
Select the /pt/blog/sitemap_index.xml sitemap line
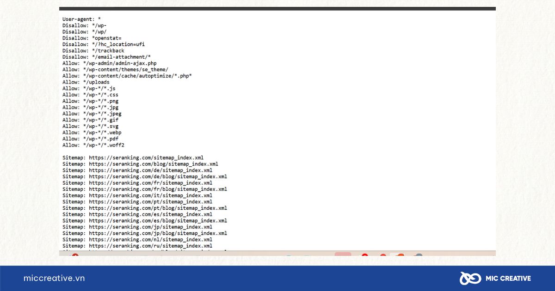pyautogui.click(x=145, y=208)
